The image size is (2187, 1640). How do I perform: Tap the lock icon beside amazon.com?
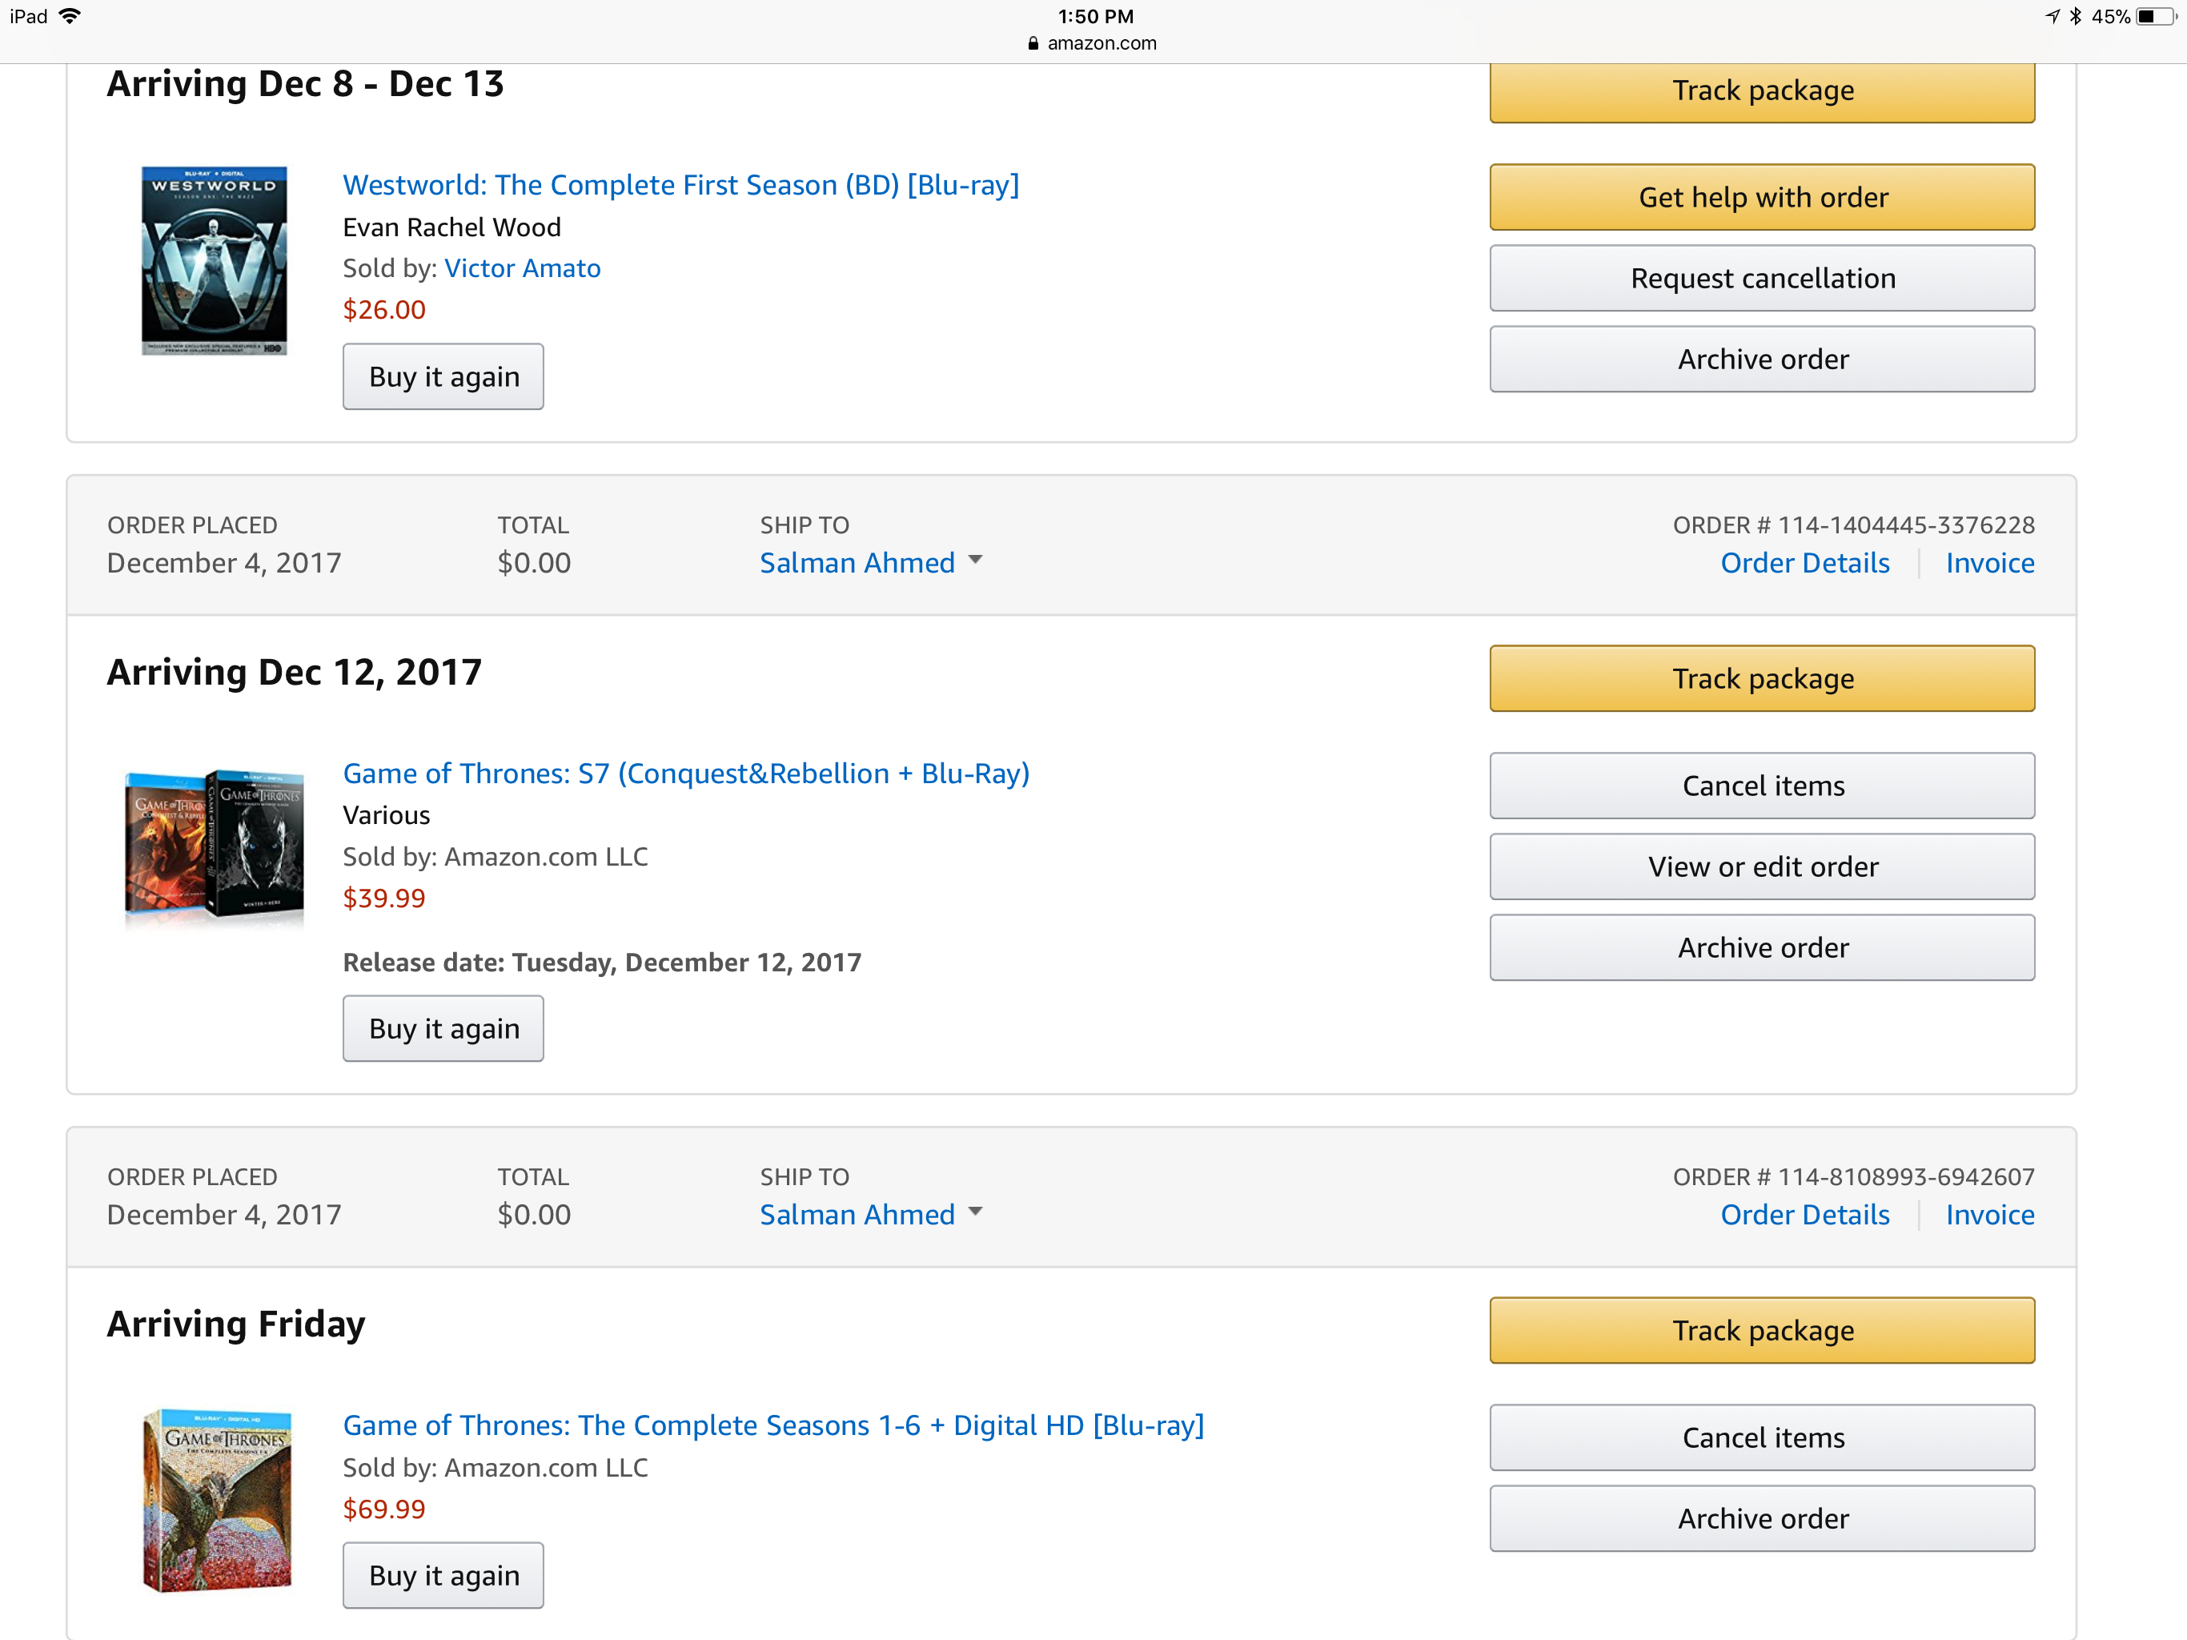pos(1032,42)
